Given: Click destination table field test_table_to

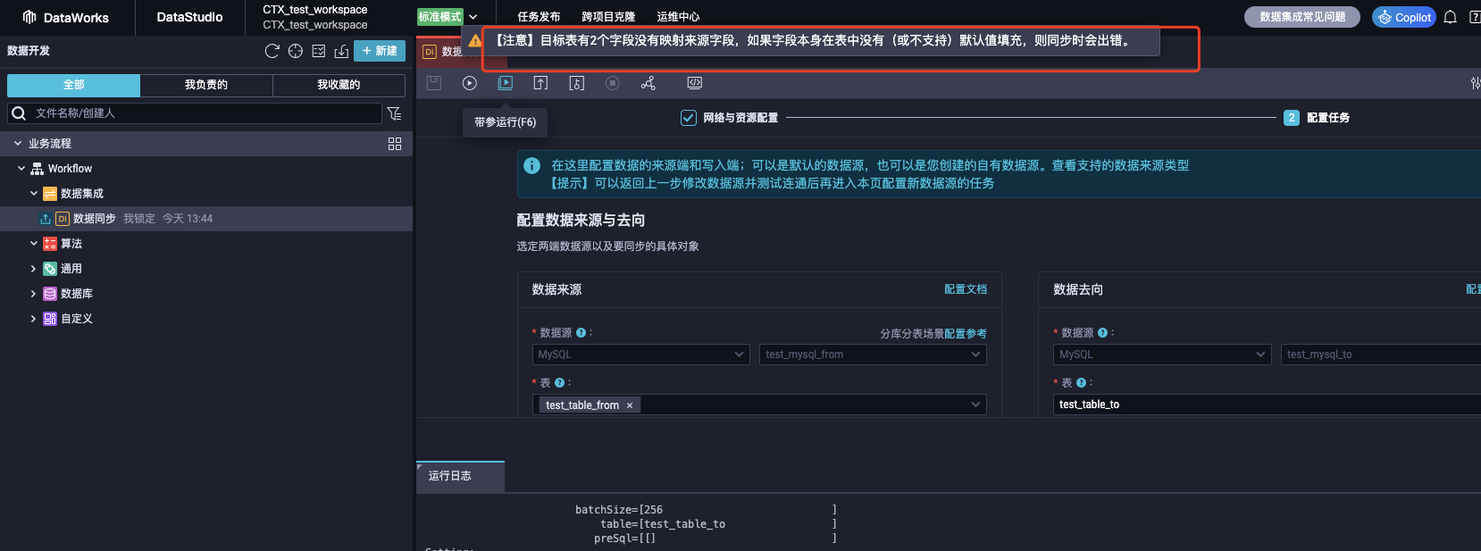Looking at the screenshot, I should click(x=1268, y=405).
